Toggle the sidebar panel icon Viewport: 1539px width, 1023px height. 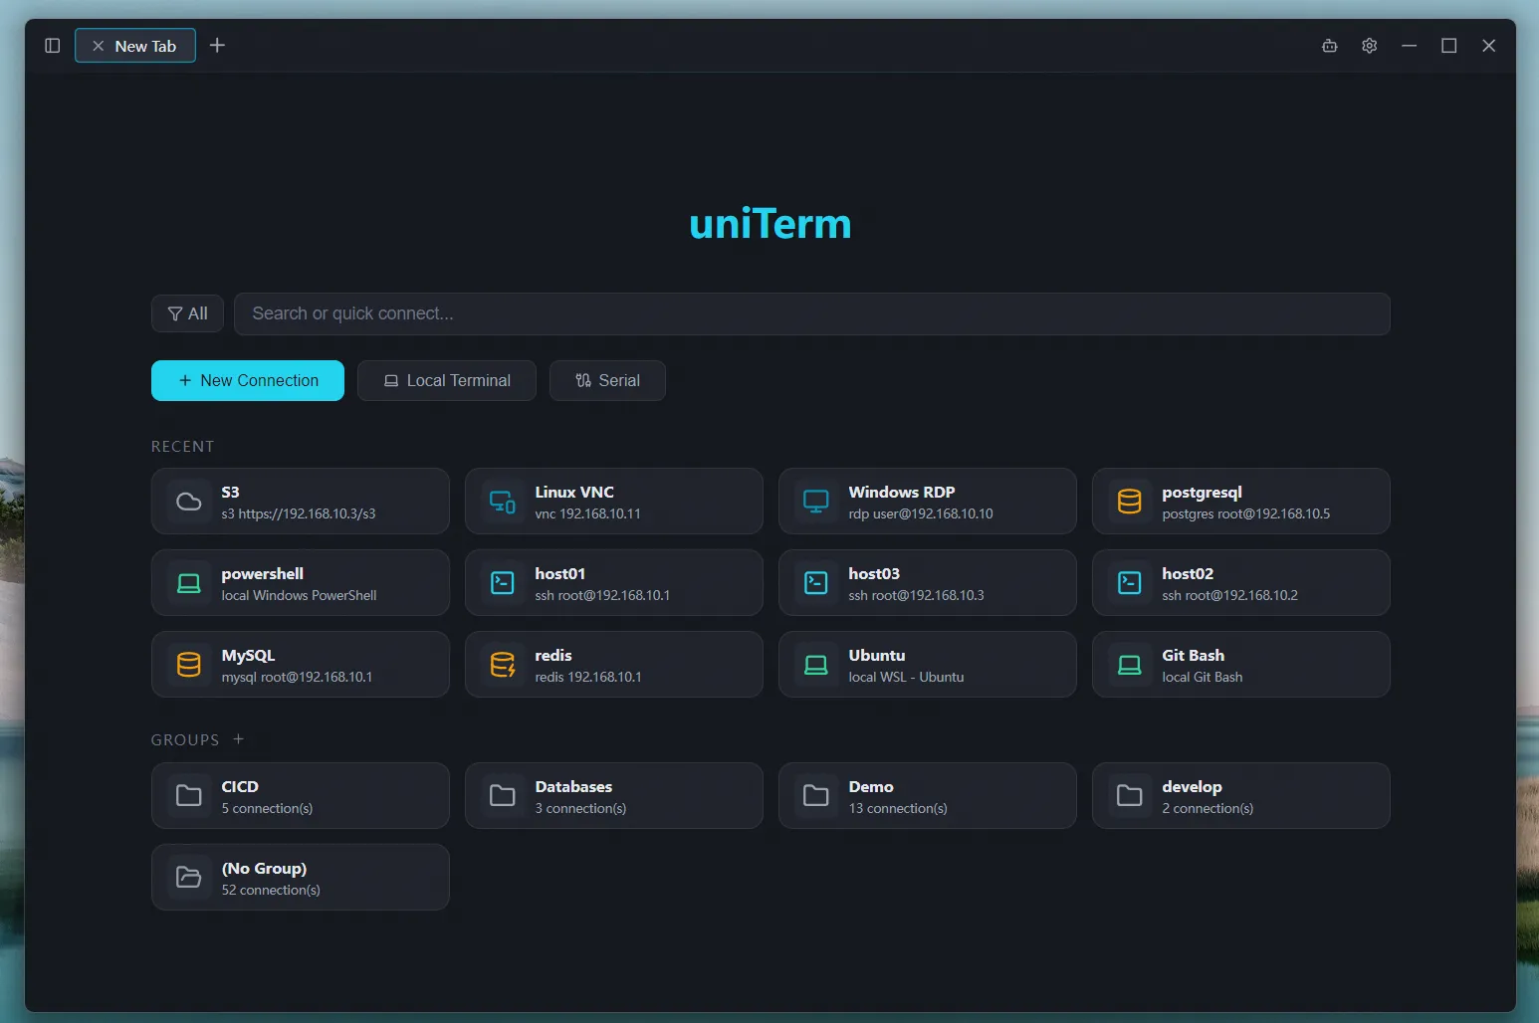[53, 46]
